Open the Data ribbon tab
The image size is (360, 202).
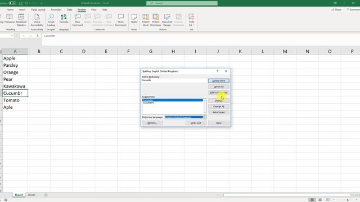pyautogui.click(x=70, y=10)
